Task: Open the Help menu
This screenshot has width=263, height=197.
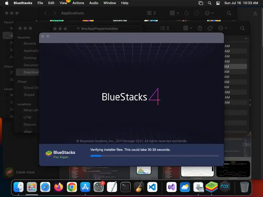Action: (125, 3)
